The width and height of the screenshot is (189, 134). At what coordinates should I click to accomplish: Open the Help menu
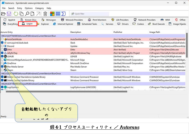[x=49, y=8]
